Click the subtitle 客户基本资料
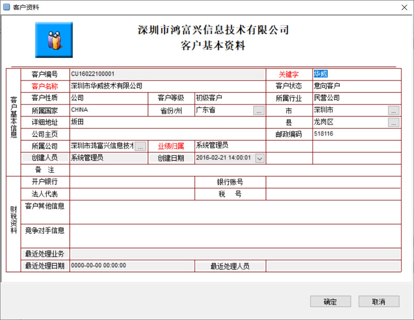 point(213,46)
